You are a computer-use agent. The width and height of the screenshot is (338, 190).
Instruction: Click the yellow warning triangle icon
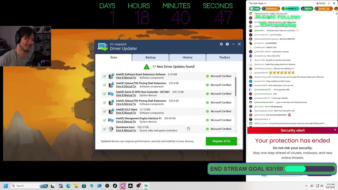147,66
